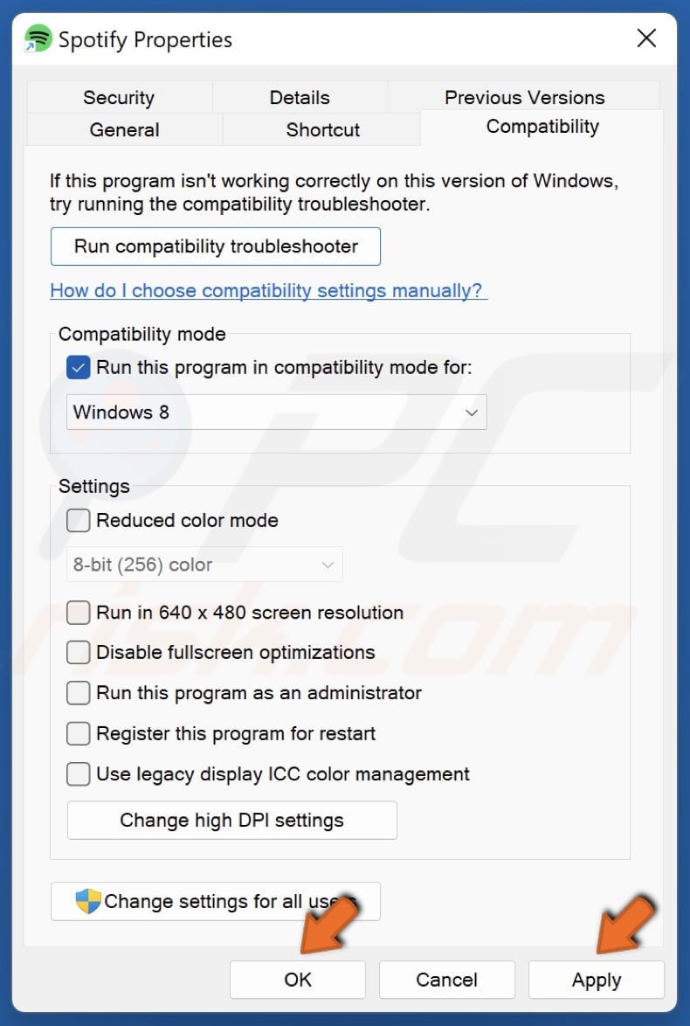
Task: Enable Disable fullscreen optimizations
Action: point(78,652)
